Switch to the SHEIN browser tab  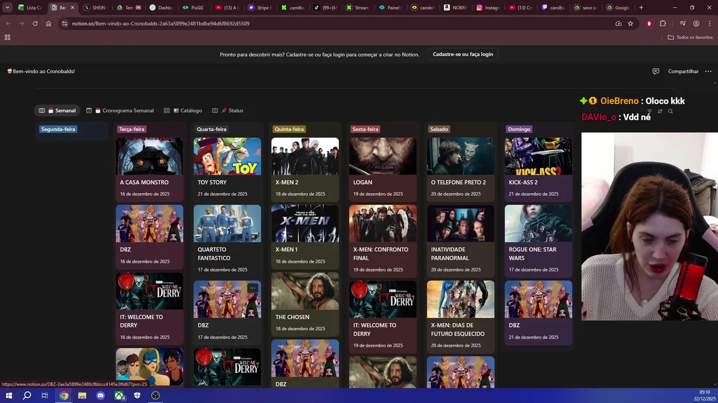[x=94, y=8]
